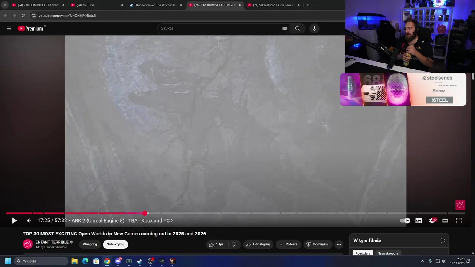This screenshot has height=267, width=475.
Task: Open Discord from the taskbar
Action: pos(118,261)
